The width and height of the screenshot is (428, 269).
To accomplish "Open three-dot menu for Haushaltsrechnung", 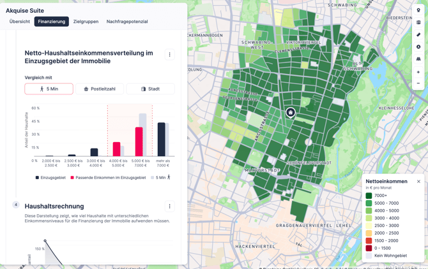I will [169, 206].
